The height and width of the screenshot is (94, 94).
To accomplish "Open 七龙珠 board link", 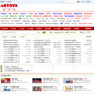I will pyautogui.click(x=38, y=19).
